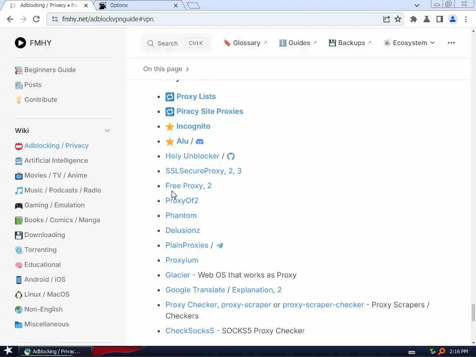Open GitHub icon next to Holy Unblocker
This screenshot has width=476, height=357.
pos(231,156)
